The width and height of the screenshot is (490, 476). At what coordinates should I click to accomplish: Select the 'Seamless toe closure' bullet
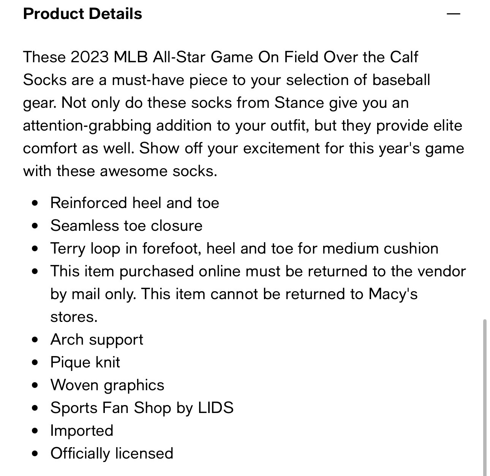[x=126, y=225]
